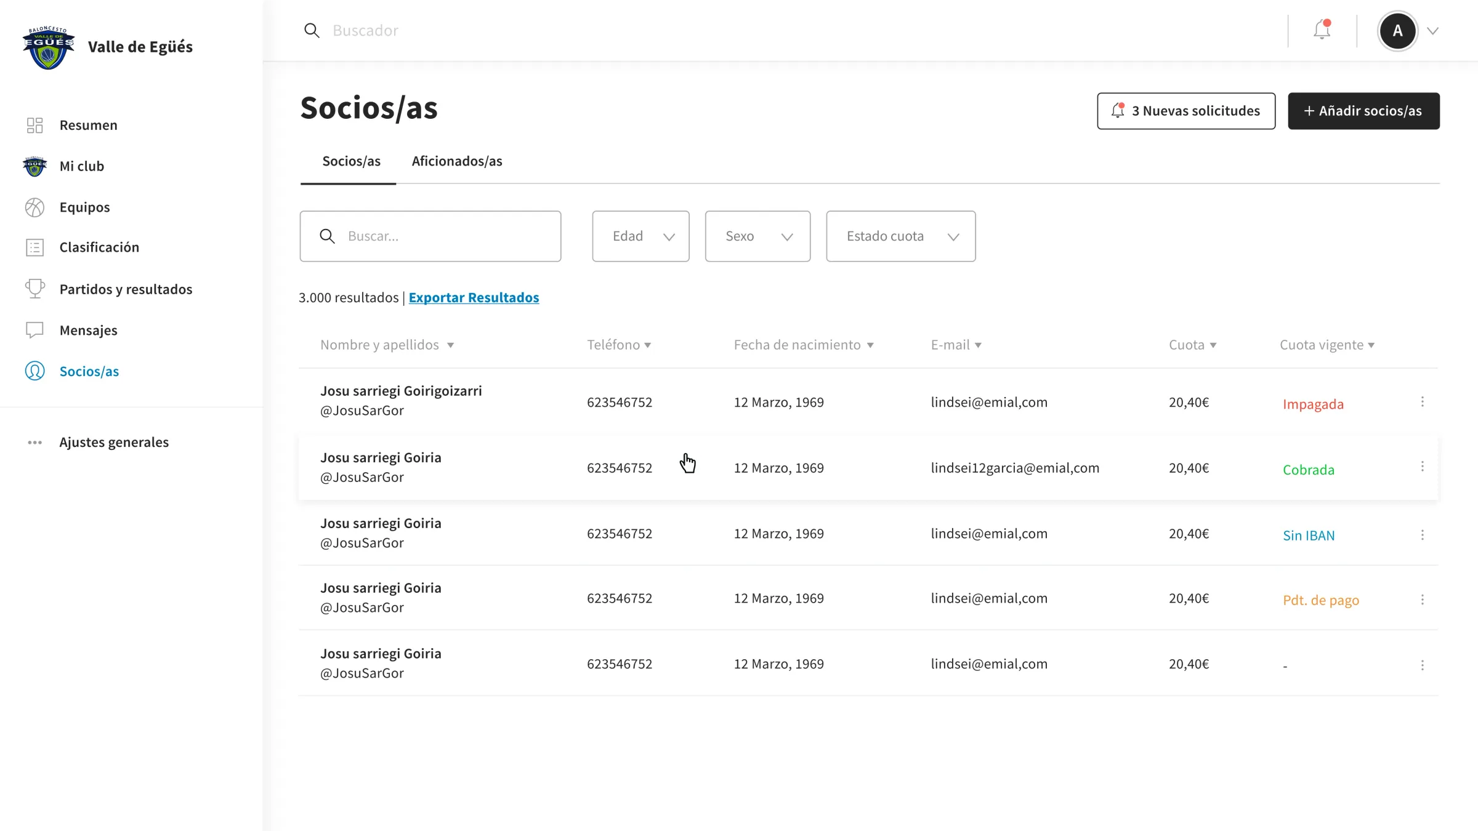Expand the Edad filter dropdown
Viewport: 1478px width, 831px height.
[640, 236]
